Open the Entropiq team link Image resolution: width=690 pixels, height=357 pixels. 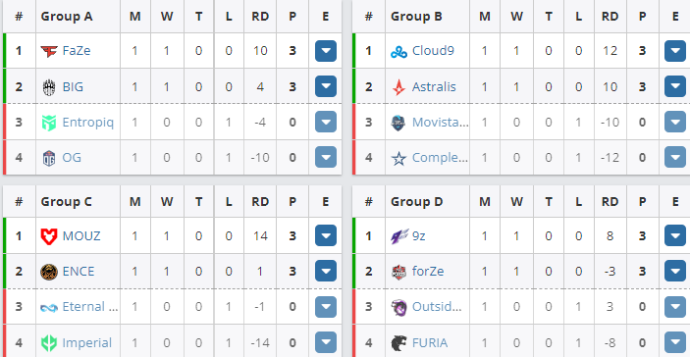(x=88, y=122)
